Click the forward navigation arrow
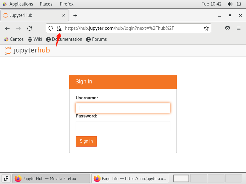 point(18,28)
